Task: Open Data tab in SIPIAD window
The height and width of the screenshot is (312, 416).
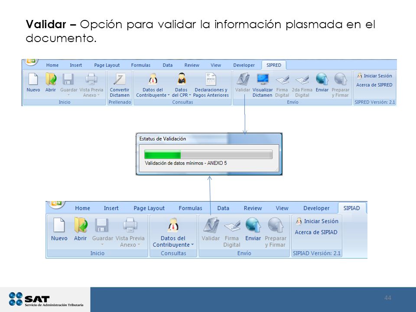Action: (x=223, y=208)
